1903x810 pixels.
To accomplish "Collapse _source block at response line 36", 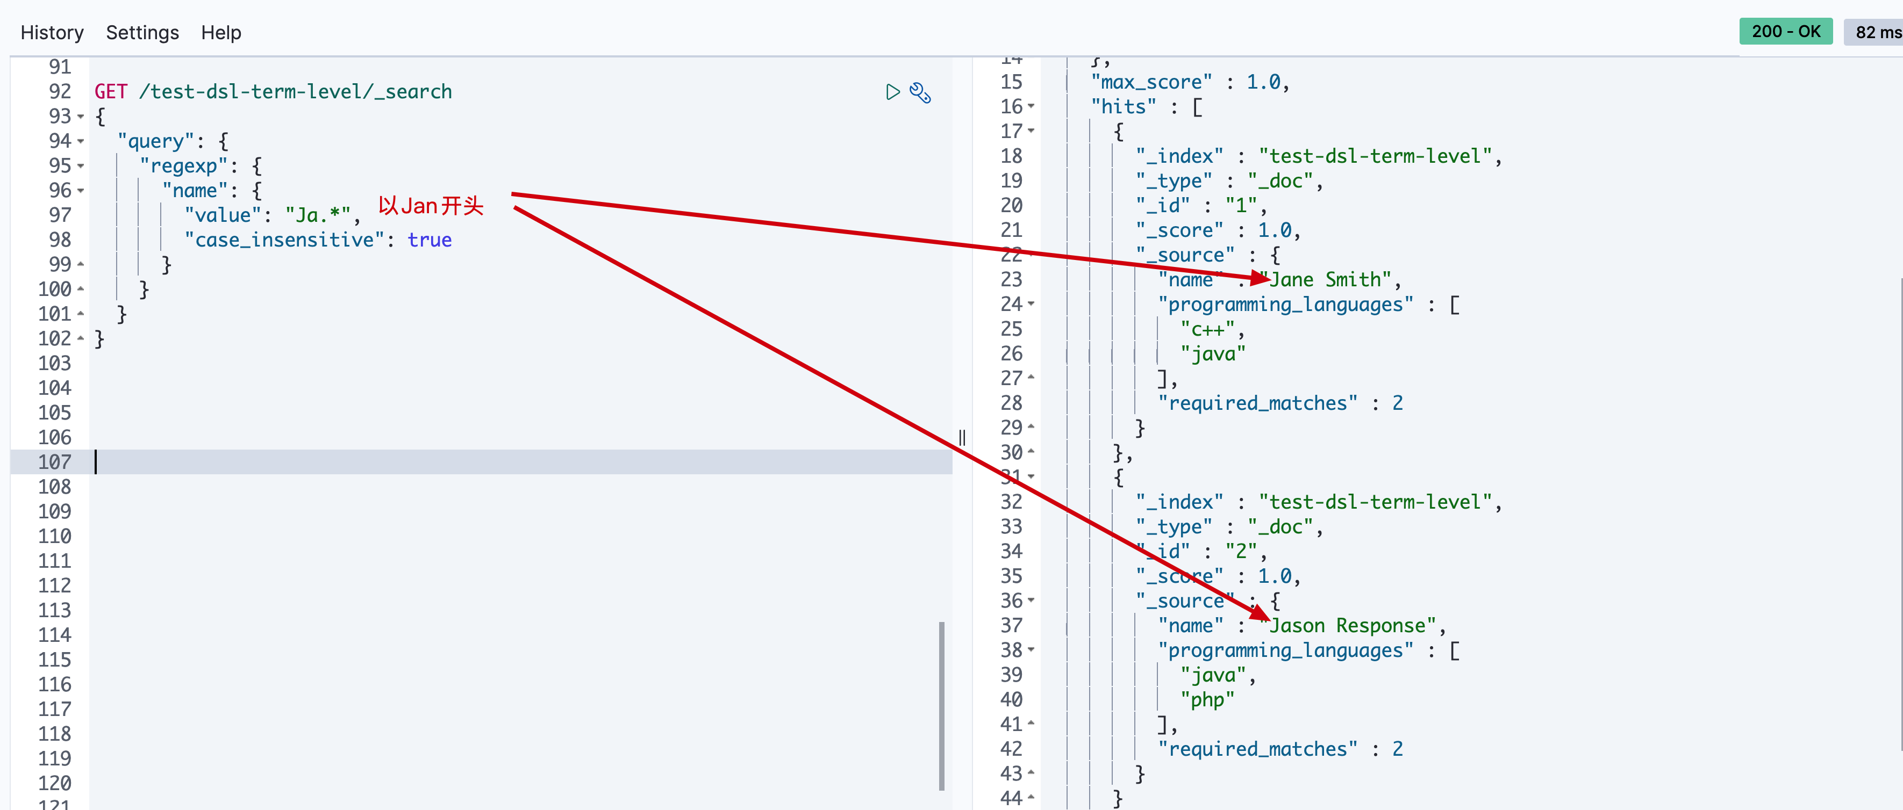I will point(1031,601).
